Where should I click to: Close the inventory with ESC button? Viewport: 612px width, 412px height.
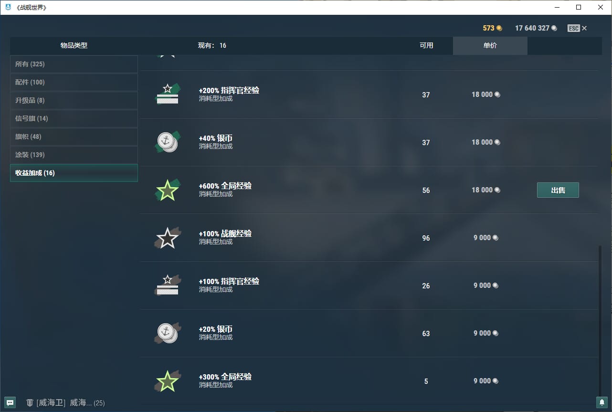pos(577,28)
